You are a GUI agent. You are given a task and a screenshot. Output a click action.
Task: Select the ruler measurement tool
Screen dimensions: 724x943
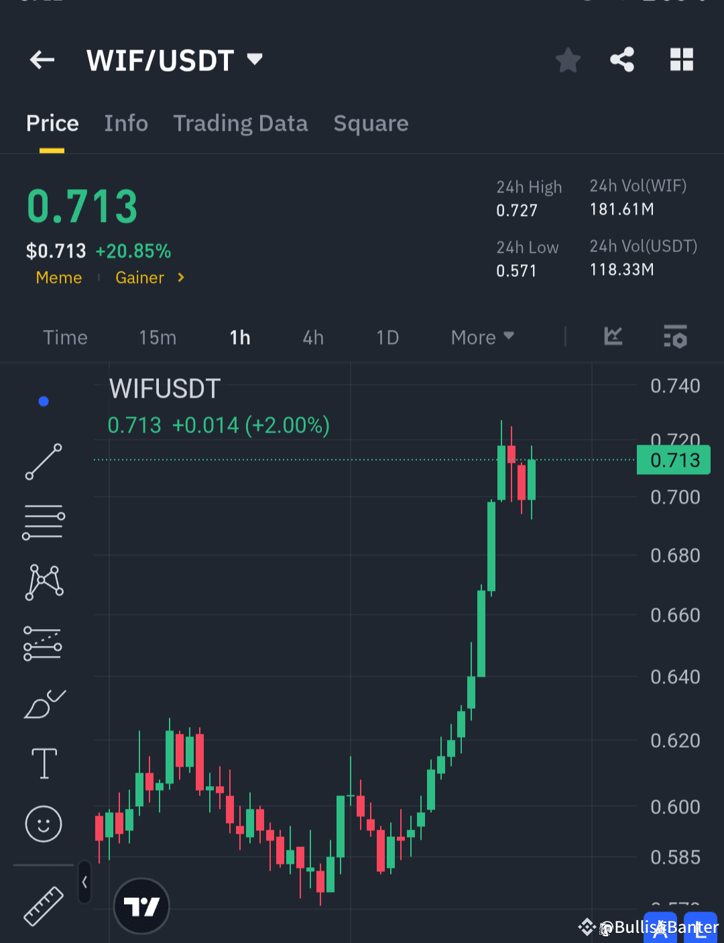pos(43,905)
